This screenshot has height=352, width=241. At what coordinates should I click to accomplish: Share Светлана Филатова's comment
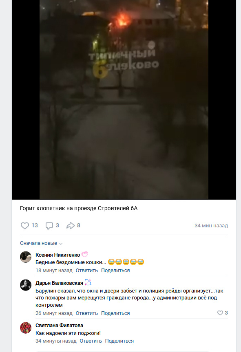click(119, 341)
